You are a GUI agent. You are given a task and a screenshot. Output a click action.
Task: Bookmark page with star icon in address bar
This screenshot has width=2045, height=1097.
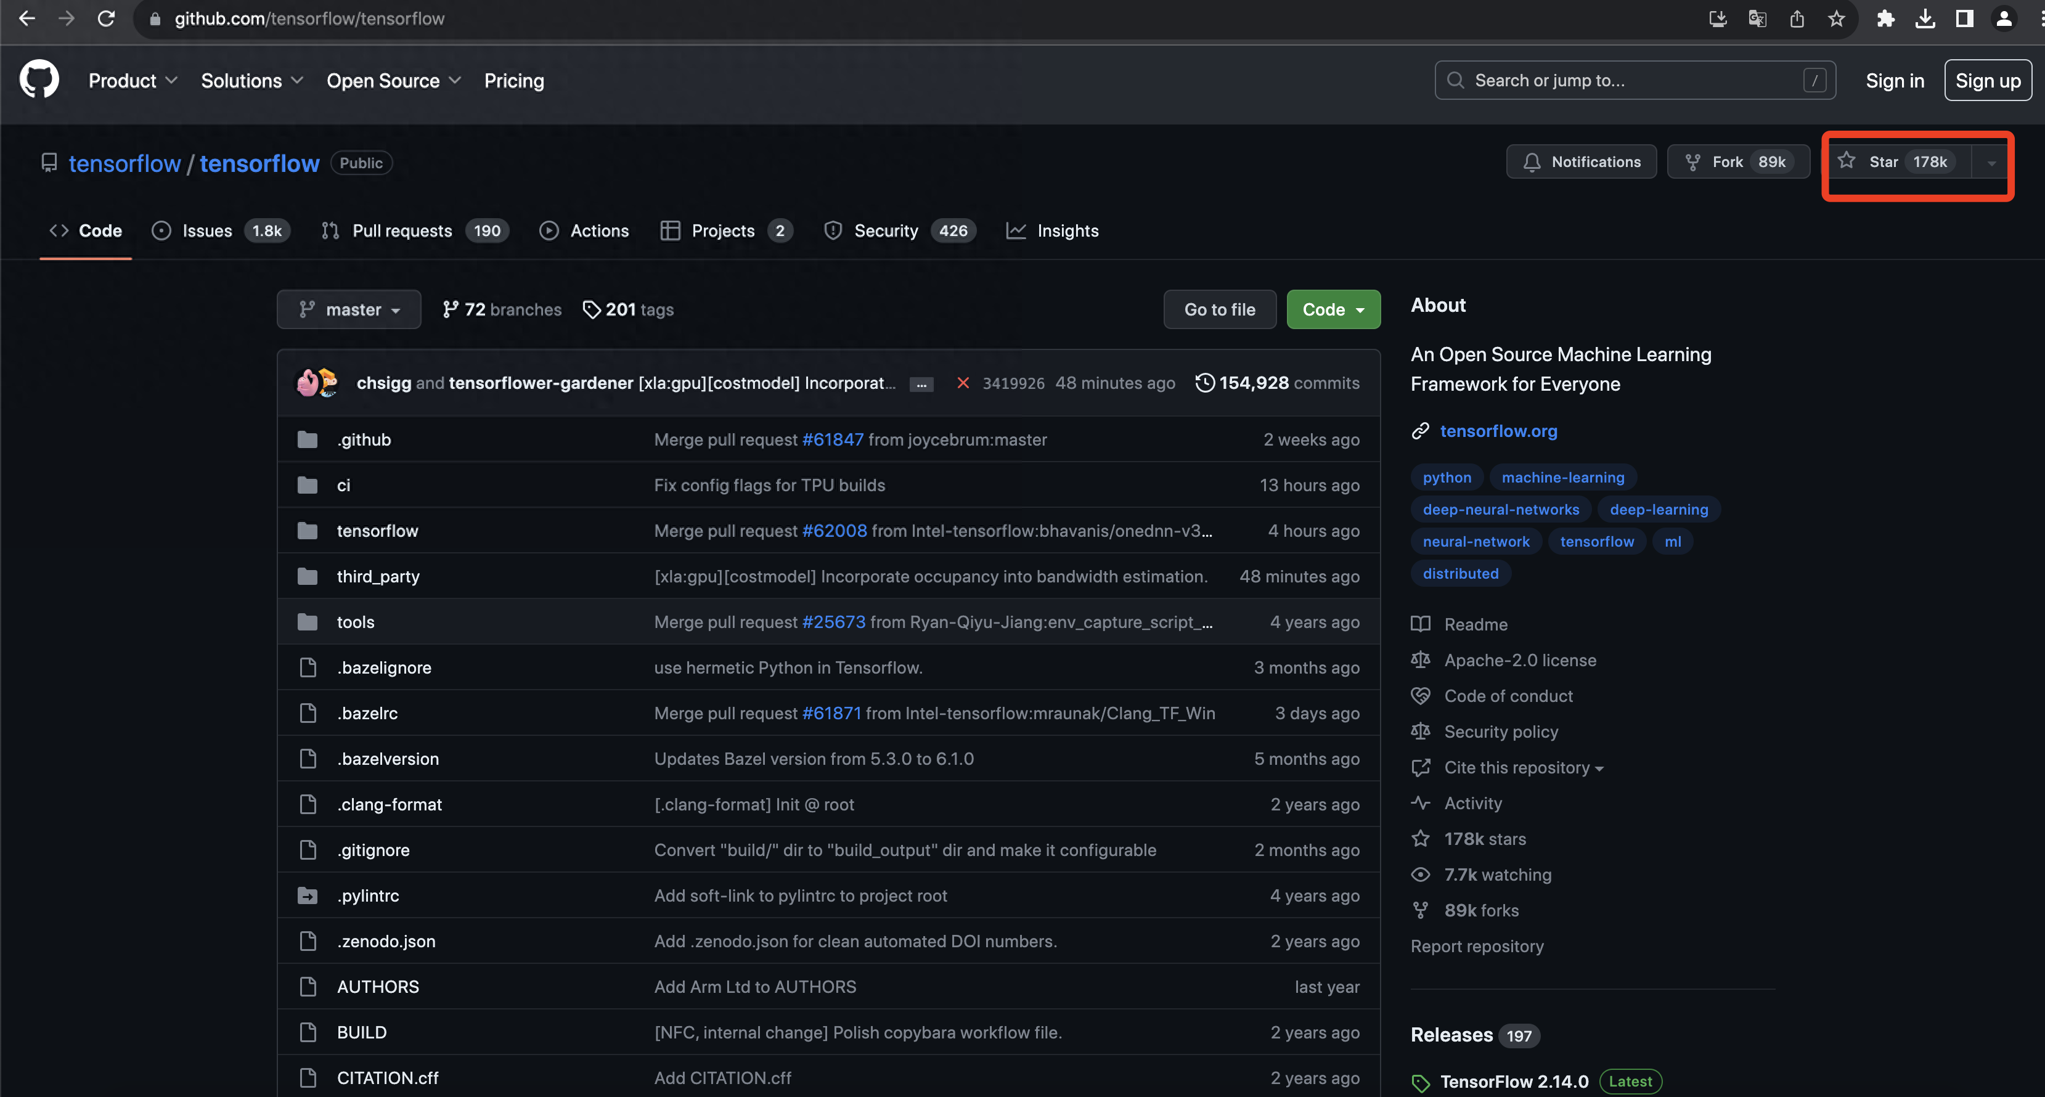click(x=1837, y=18)
